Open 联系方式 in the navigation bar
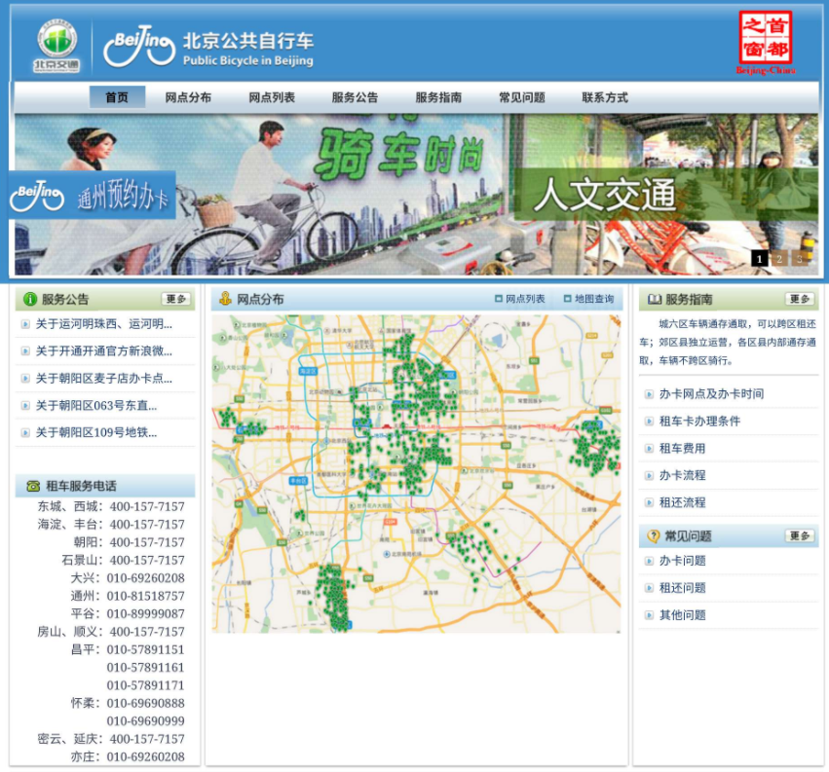The height and width of the screenshot is (772, 829). click(605, 97)
